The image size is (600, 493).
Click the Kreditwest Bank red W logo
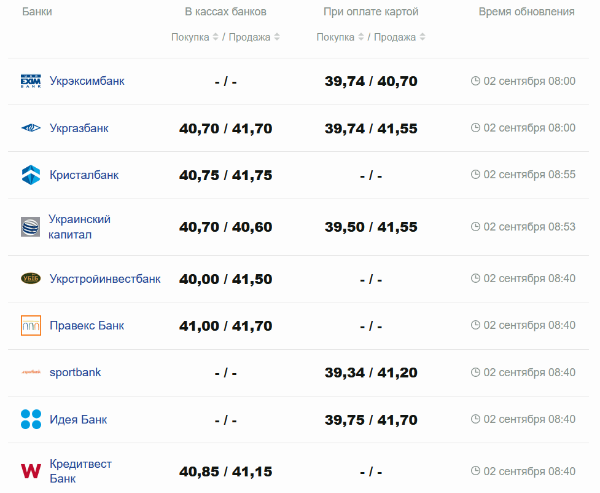point(31,471)
